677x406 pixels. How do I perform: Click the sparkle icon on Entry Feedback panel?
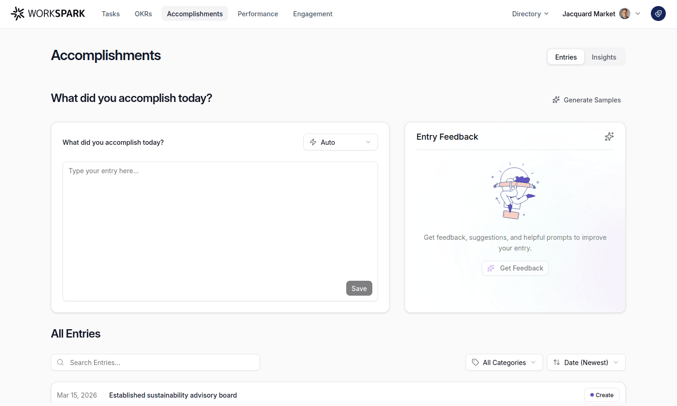(609, 136)
